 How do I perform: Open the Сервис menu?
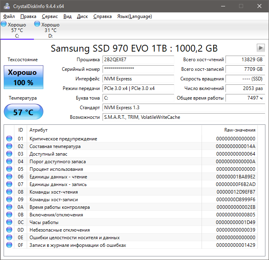[x=50, y=16]
